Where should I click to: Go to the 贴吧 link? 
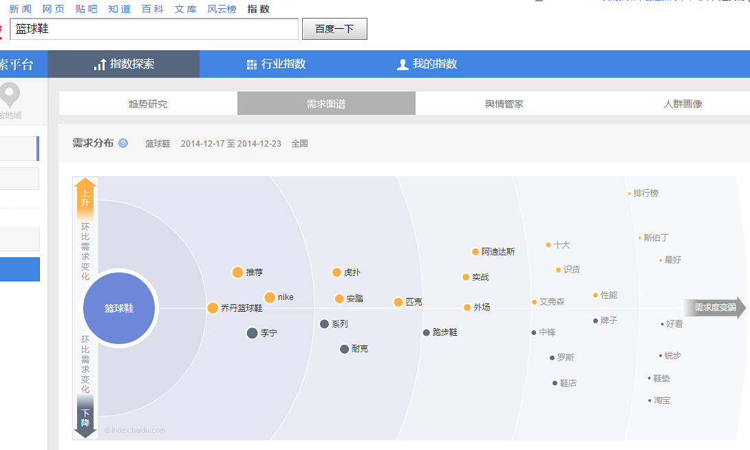point(86,9)
